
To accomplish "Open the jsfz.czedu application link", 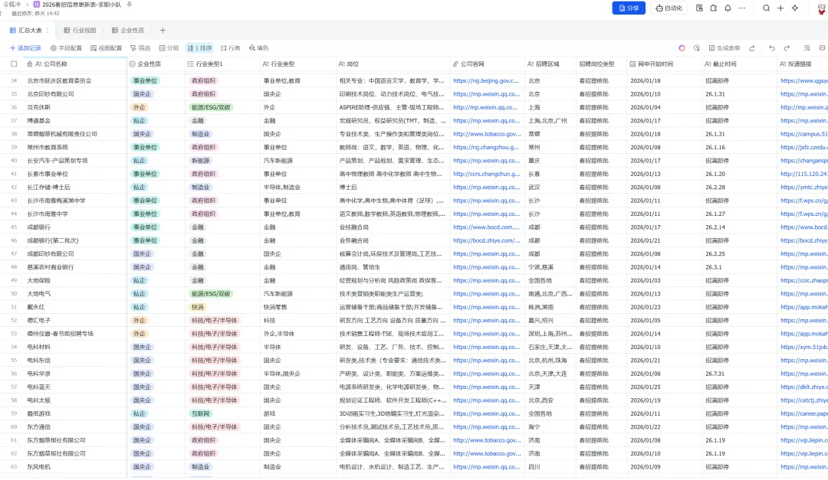I will point(803,147).
